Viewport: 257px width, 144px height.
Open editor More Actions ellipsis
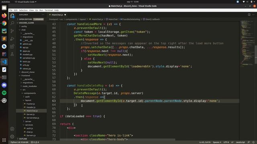pyautogui.click(x=253, y=15)
